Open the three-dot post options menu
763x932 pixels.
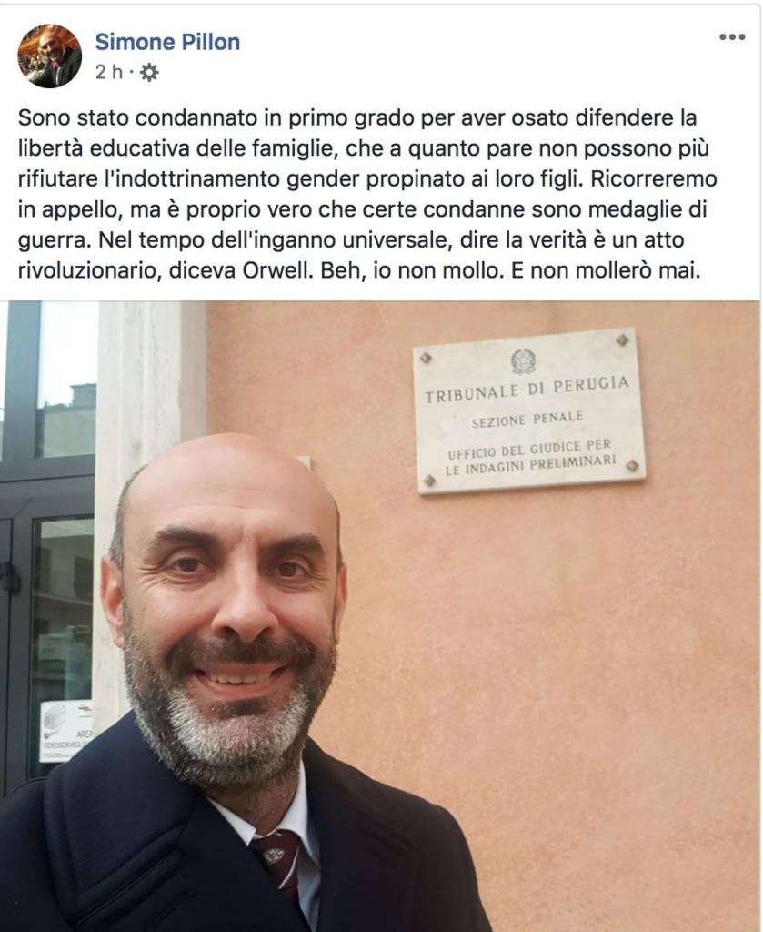pyautogui.click(x=732, y=36)
